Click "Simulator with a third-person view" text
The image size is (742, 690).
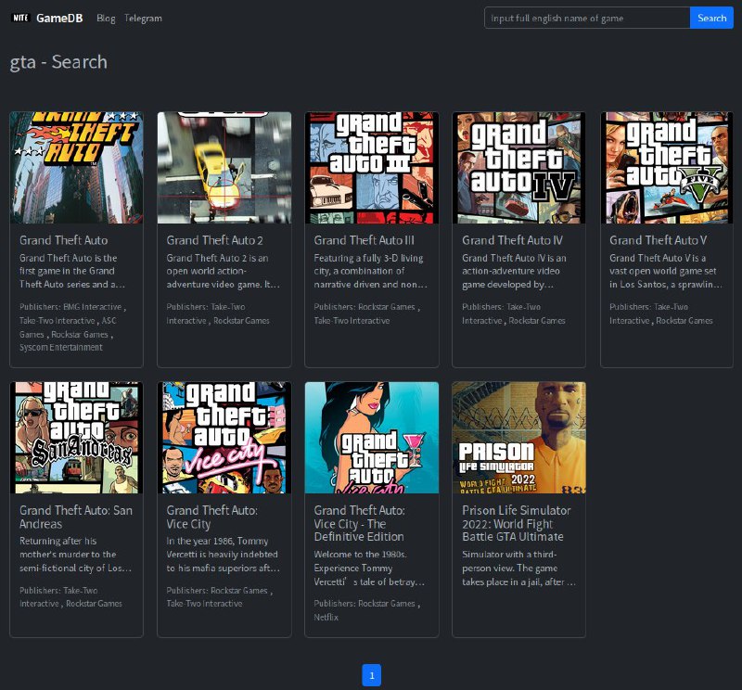[519, 568]
